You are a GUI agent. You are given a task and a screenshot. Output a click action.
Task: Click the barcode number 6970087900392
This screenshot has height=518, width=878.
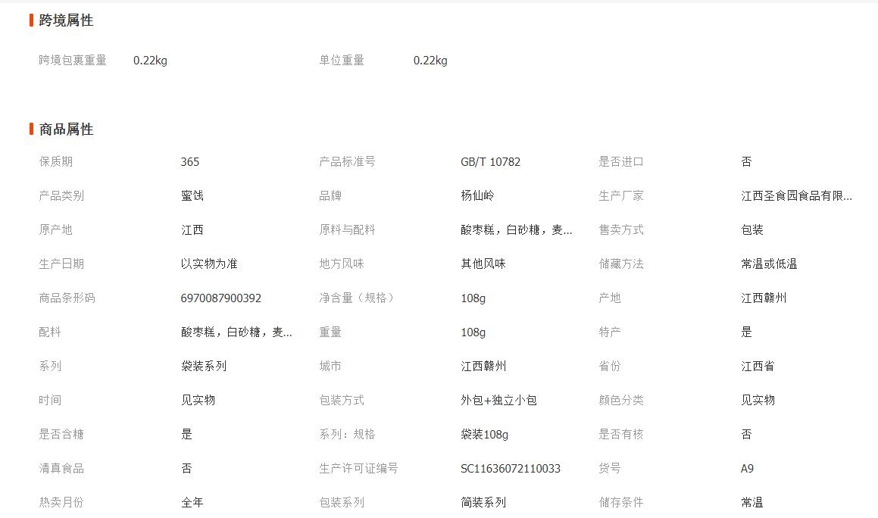point(220,298)
